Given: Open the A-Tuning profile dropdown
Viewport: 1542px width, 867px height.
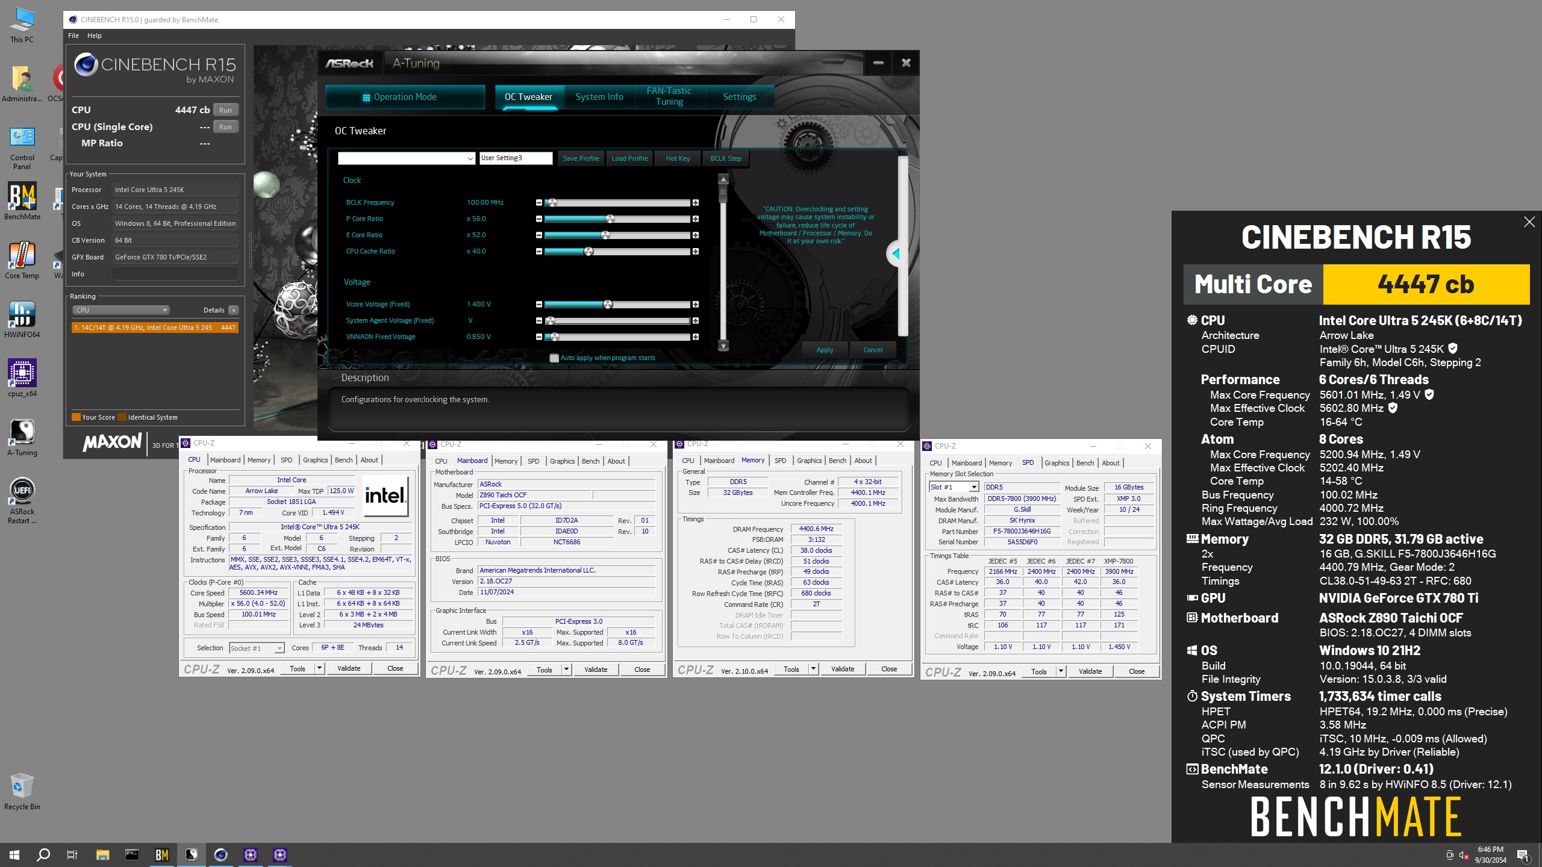Looking at the screenshot, I should pos(407,158).
